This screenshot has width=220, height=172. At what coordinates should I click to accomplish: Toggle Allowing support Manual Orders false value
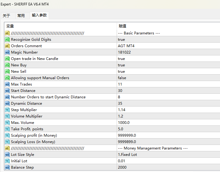pos(122,78)
